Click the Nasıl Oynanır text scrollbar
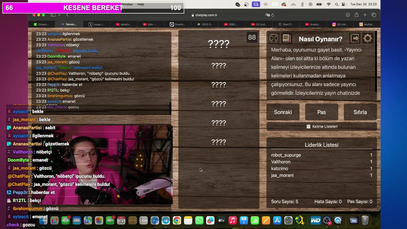This screenshot has width=407, height=229. [376, 61]
